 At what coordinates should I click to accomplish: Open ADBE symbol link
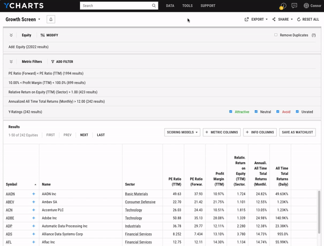[x=10, y=218]
